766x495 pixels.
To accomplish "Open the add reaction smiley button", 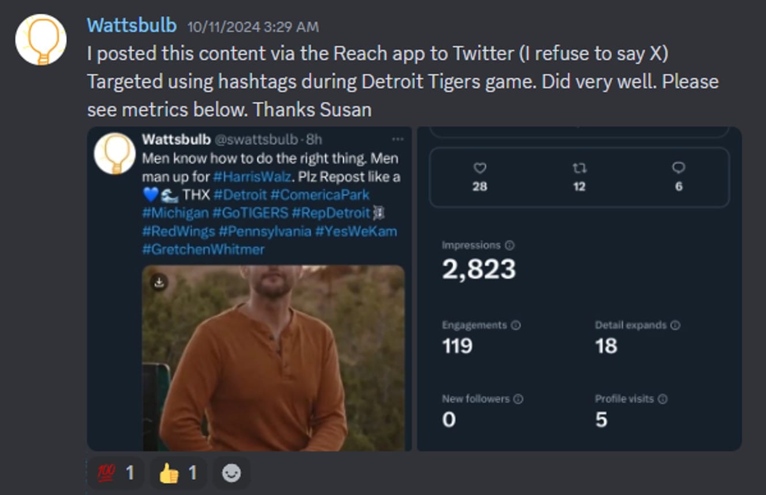I will pyautogui.click(x=231, y=473).
